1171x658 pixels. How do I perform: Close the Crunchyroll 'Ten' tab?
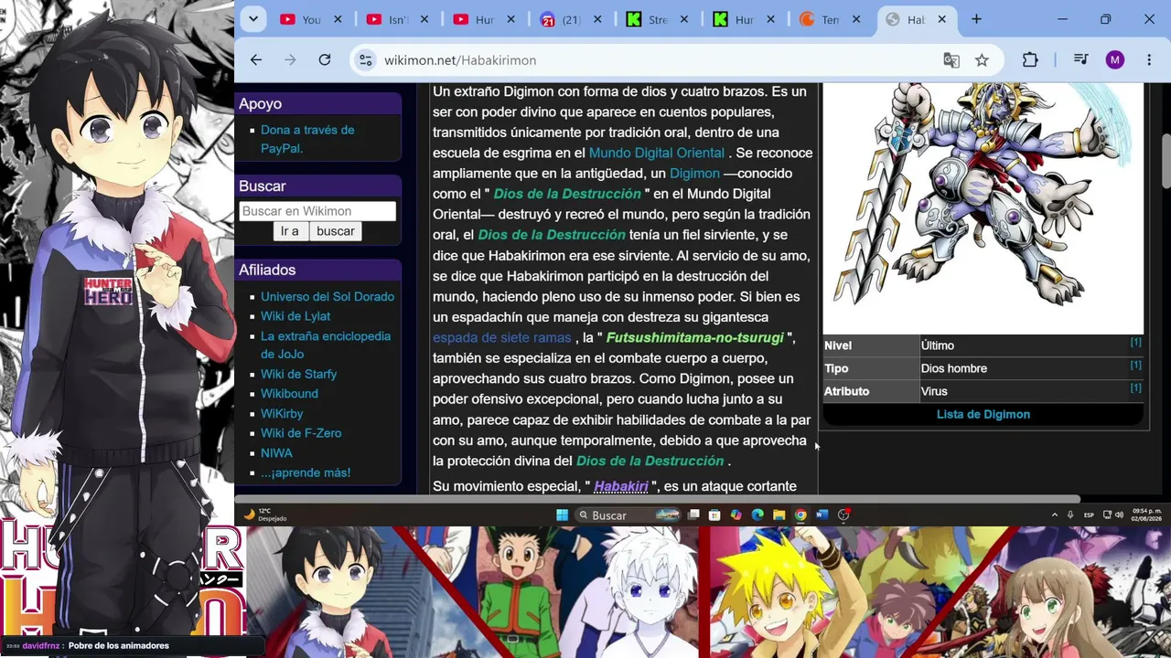coord(856,19)
